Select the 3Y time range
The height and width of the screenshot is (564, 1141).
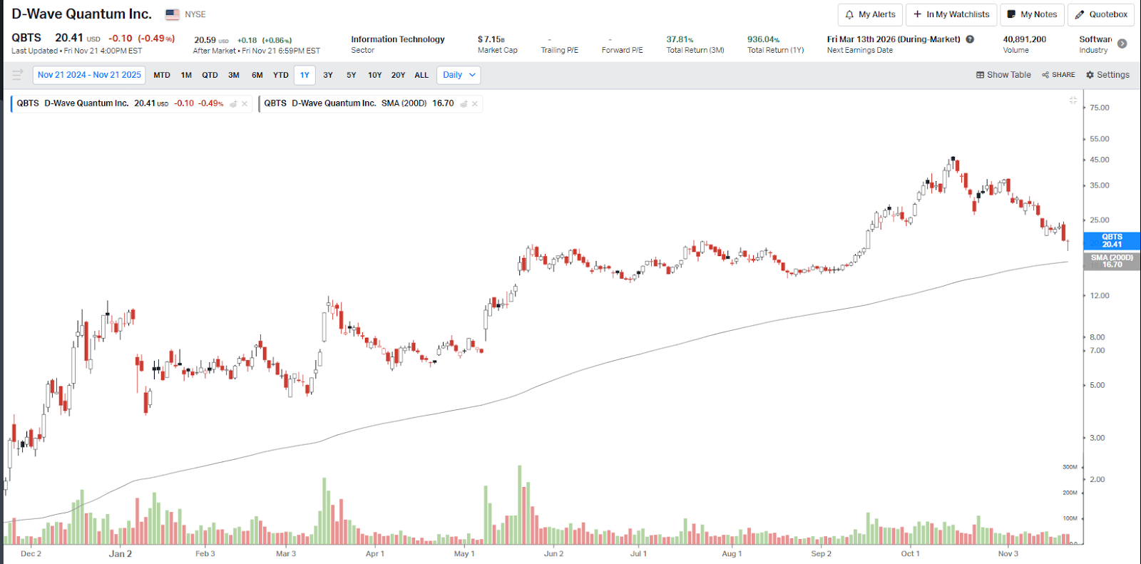pyautogui.click(x=328, y=75)
